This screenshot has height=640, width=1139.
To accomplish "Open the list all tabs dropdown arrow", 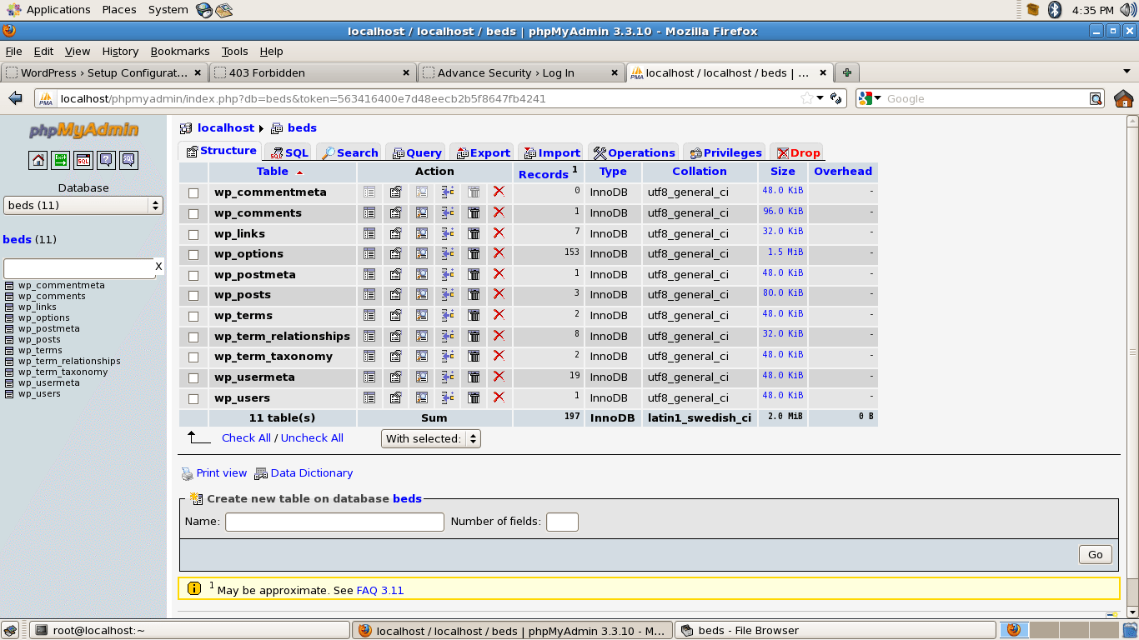I will (x=1126, y=72).
